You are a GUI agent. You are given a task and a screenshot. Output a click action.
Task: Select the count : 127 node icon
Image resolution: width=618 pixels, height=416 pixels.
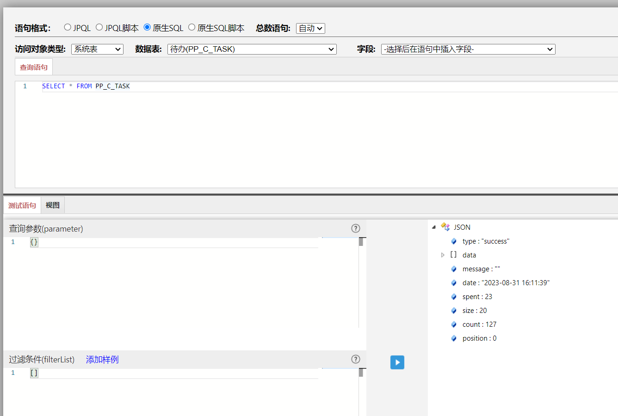pos(454,324)
